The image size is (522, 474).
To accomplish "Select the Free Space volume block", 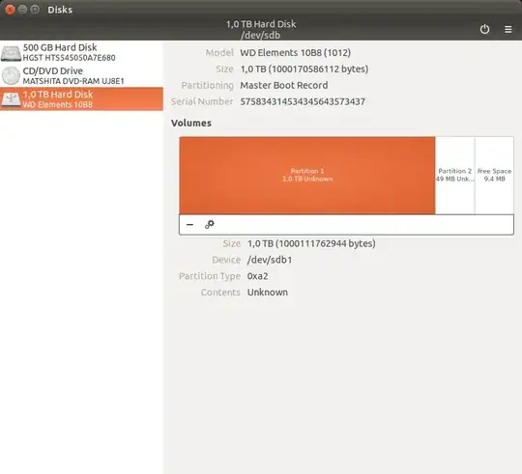I will [x=494, y=175].
